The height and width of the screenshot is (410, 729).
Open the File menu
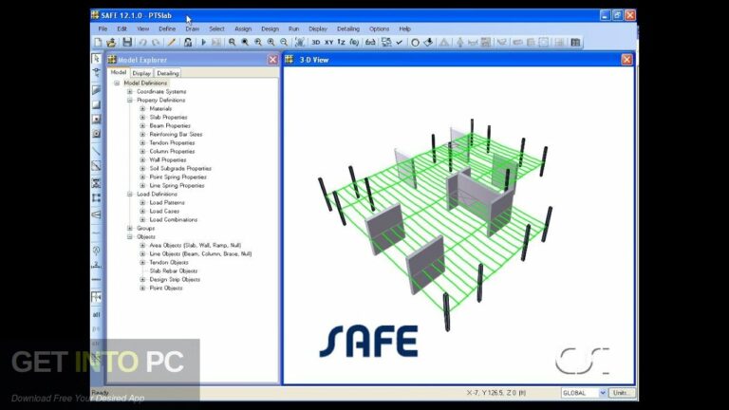click(103, 28)
